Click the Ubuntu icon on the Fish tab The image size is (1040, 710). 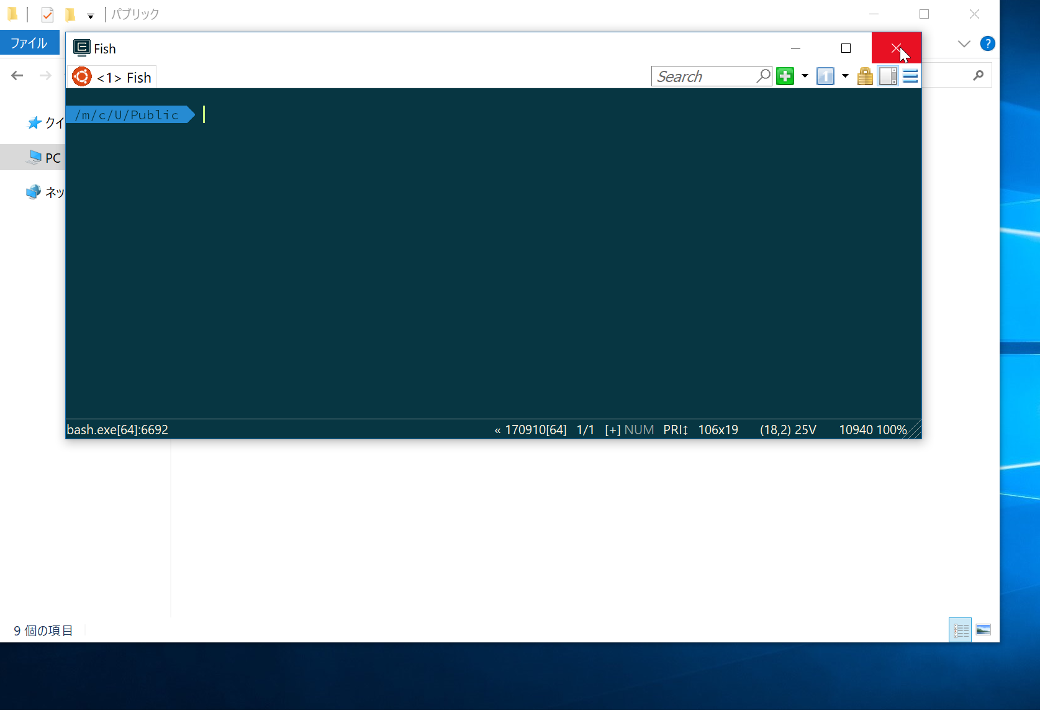(x=81, y=76)
